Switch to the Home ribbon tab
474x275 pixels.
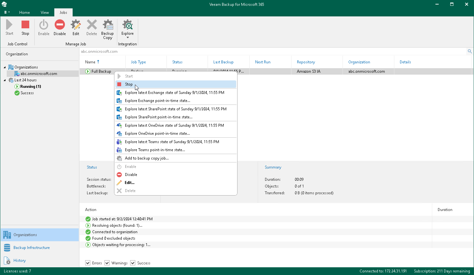pos(24,13)
